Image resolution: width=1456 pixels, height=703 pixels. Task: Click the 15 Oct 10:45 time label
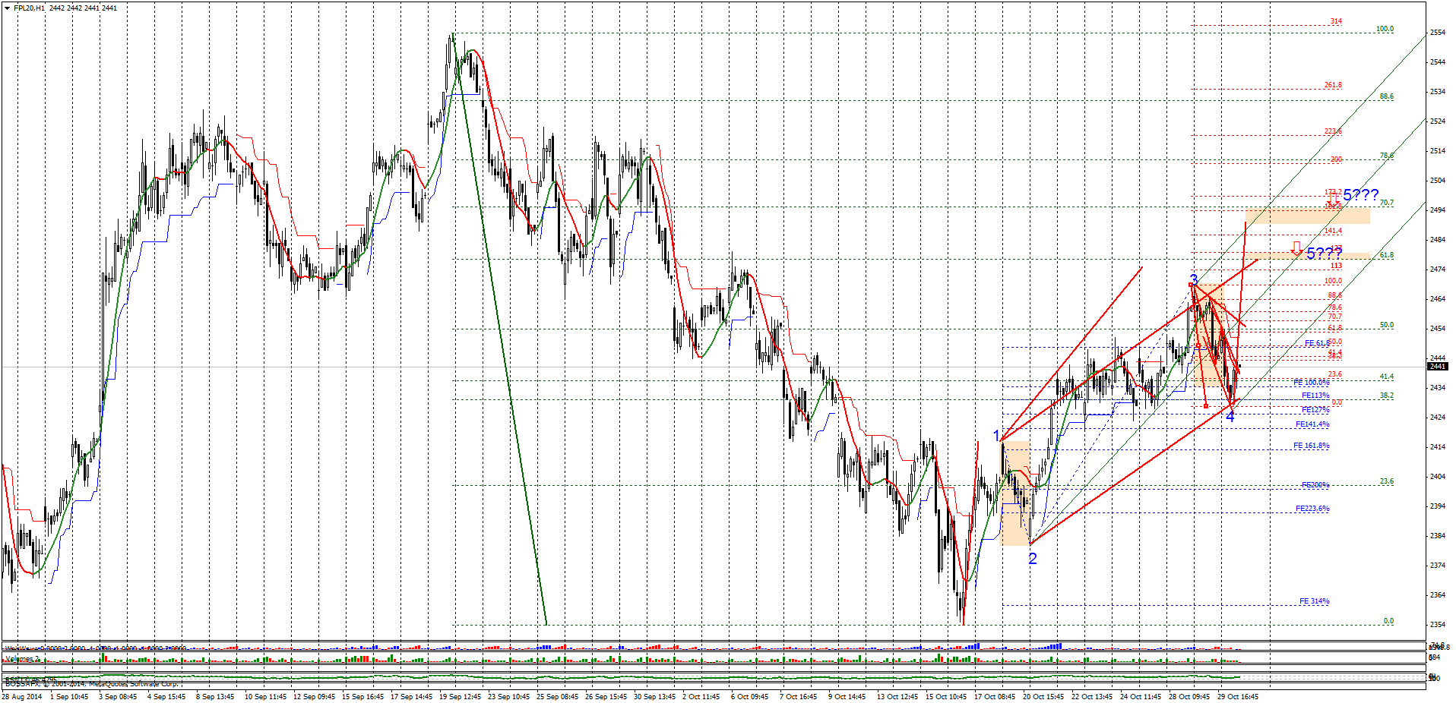[946, 696]
